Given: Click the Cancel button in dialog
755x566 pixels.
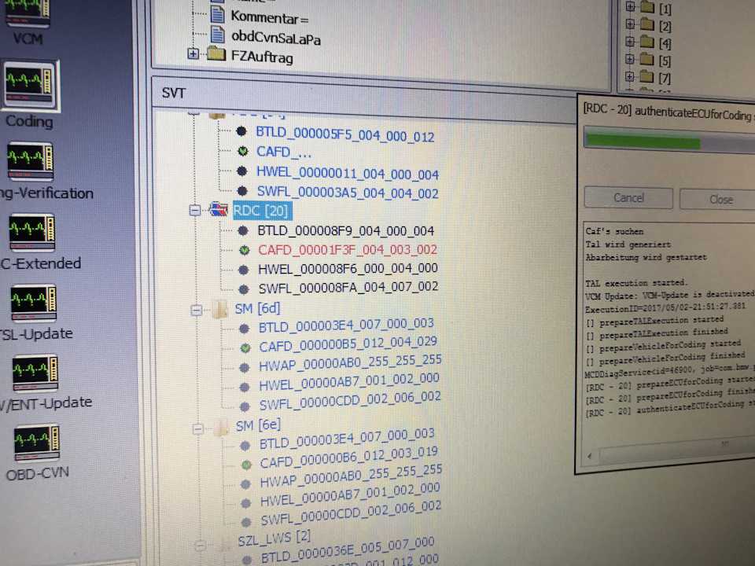Looking at the screenshot, I should pos(628,198).
